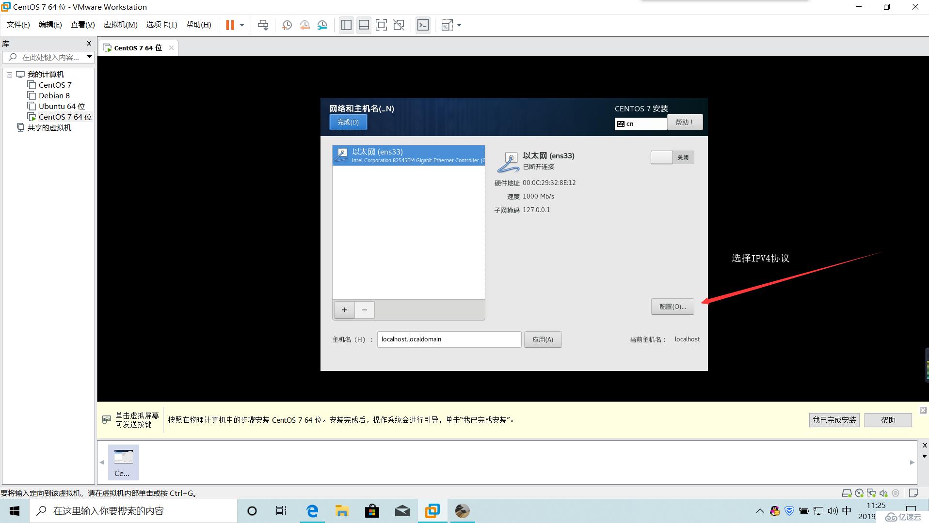Click the message log icon in status bar
This screenshot has width=929, height=523.
coord(913,493)
